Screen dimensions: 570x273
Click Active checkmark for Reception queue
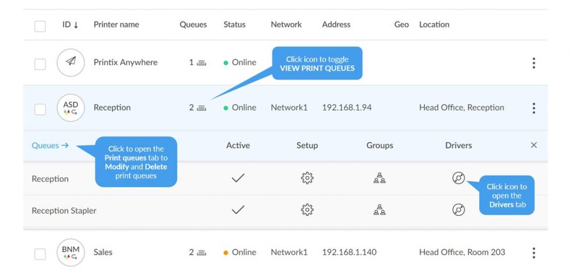point(238,178)
